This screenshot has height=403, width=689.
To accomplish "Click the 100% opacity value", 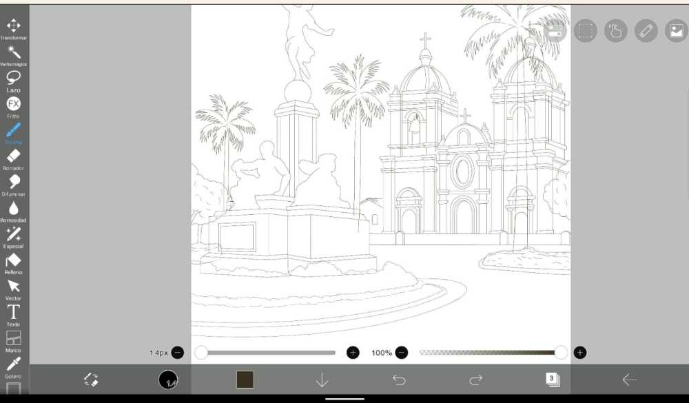I will tap(382, 353).
